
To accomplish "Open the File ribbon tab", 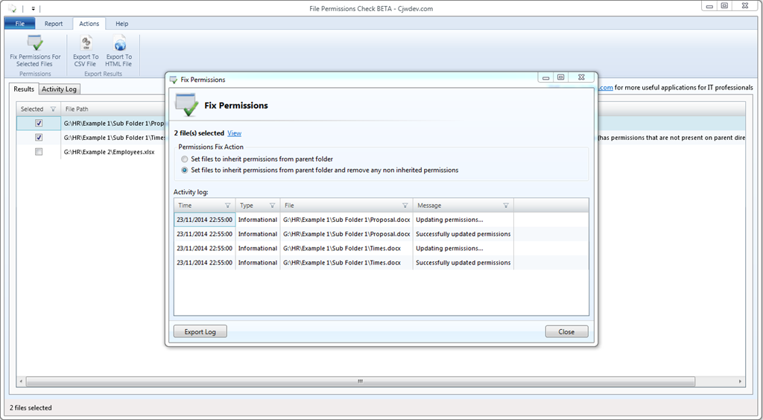I will pyautogui.click(x=19, y=24).
